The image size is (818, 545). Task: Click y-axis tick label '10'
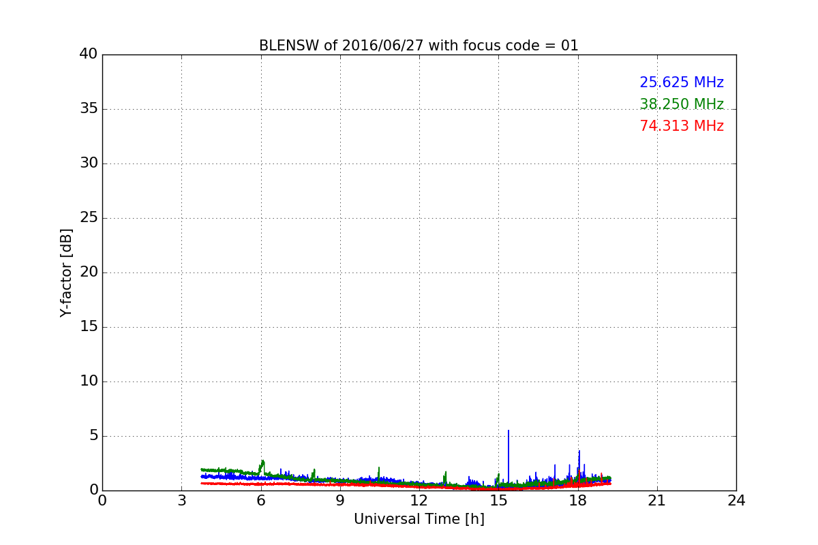89,381
